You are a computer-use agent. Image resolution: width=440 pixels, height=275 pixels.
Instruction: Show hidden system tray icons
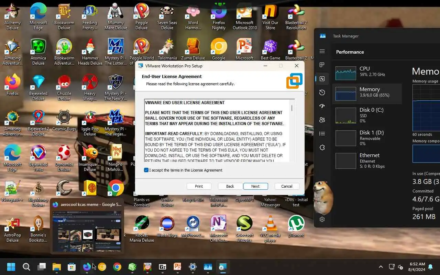click(x=381, y=267)
